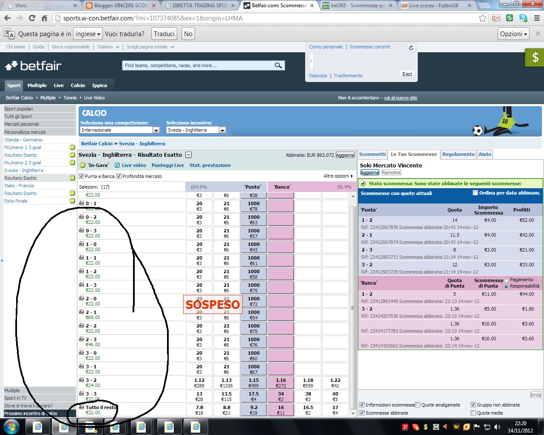Select the Pagamento radio button

coord(506,280)
